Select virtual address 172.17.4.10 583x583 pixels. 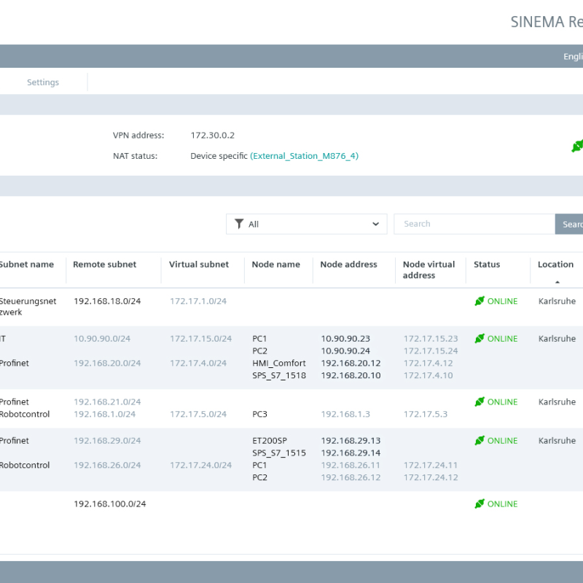point(428,375)
